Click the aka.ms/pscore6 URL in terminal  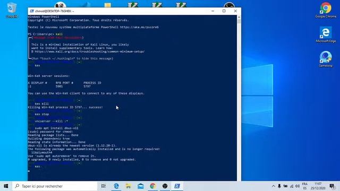[139, 27]
